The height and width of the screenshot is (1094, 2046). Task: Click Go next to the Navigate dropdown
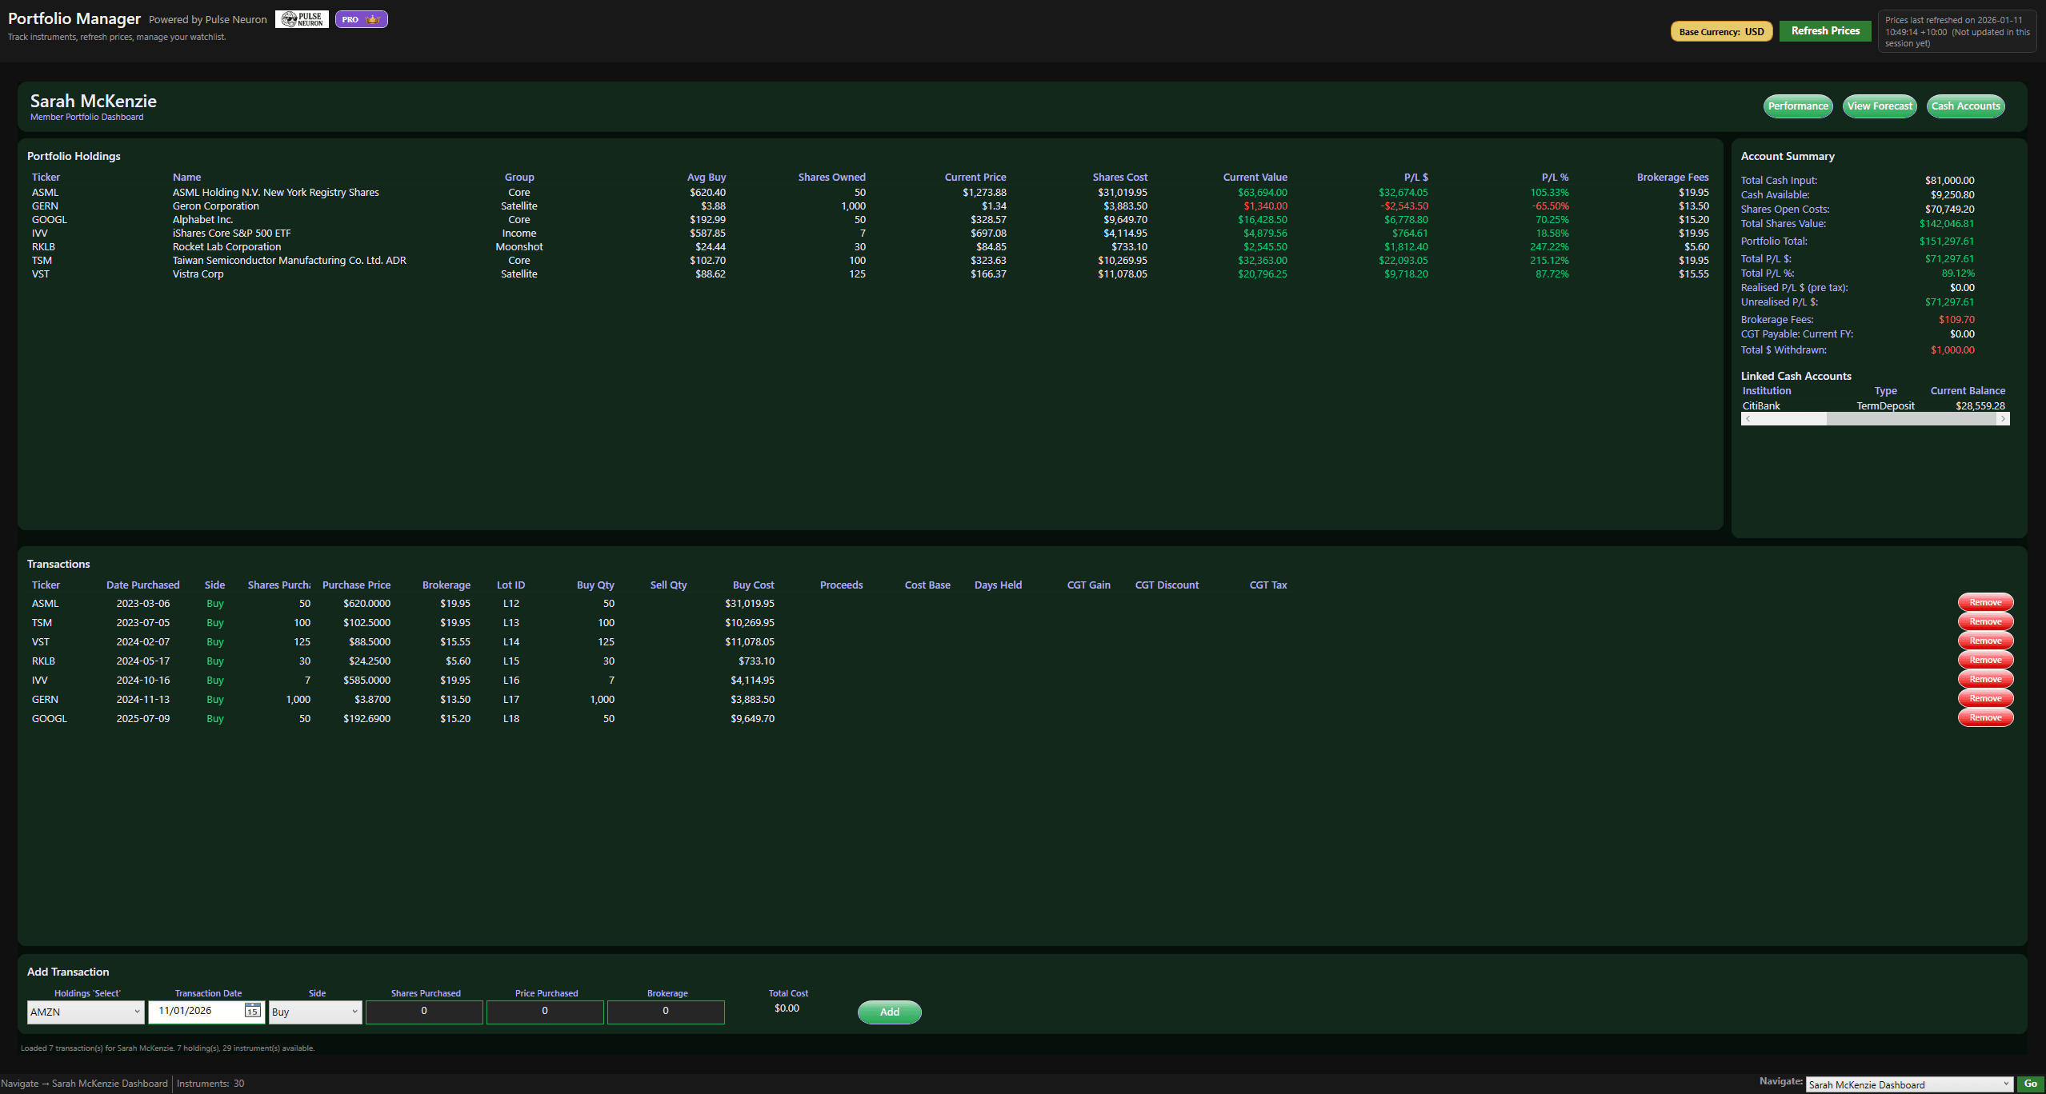(2032, 1084)
